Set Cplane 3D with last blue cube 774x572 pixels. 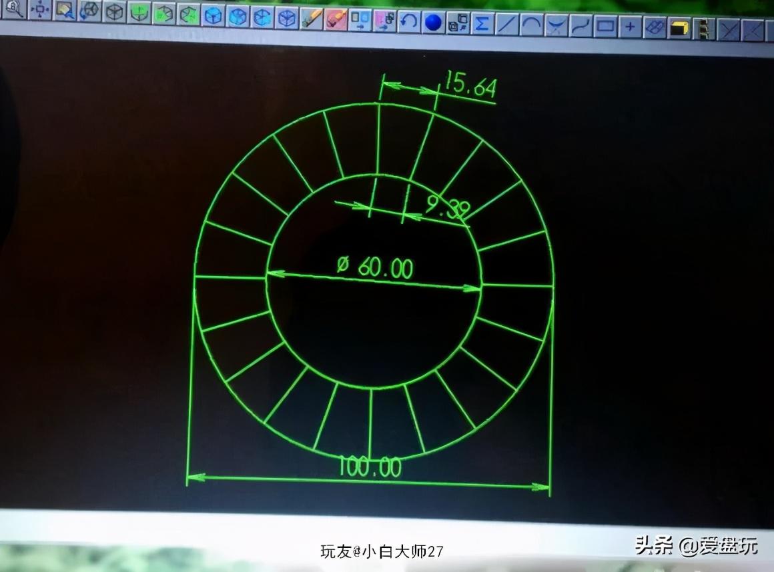coord(287,19)
